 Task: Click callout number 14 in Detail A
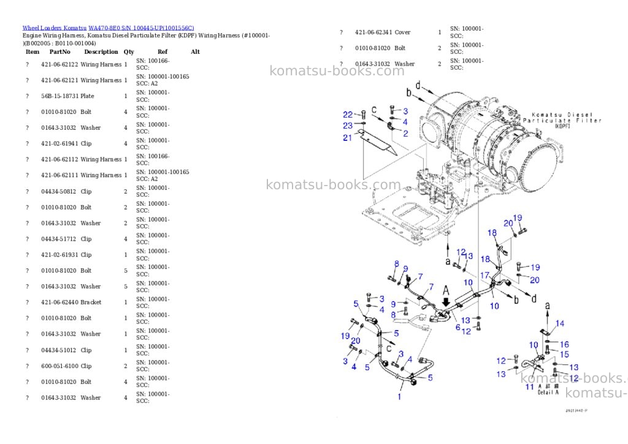[x=559, y=323]
